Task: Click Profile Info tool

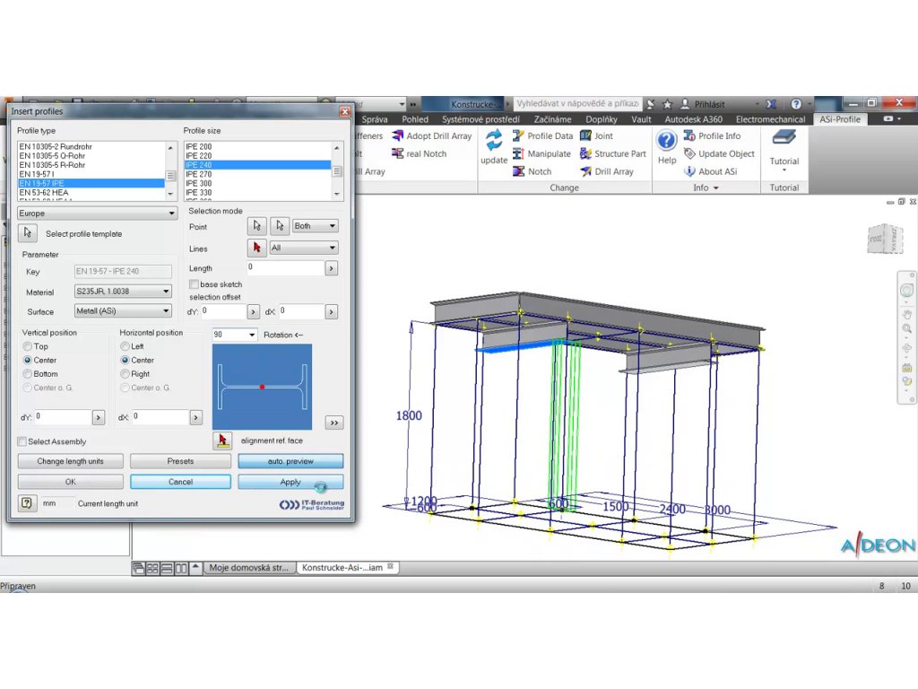Action: point(712,136)
